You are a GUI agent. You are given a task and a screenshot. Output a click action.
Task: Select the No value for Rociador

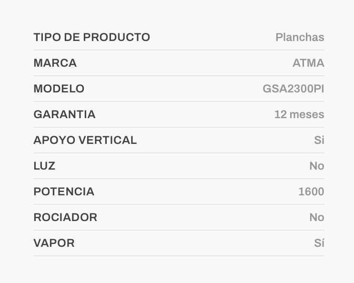click(317, 217)
